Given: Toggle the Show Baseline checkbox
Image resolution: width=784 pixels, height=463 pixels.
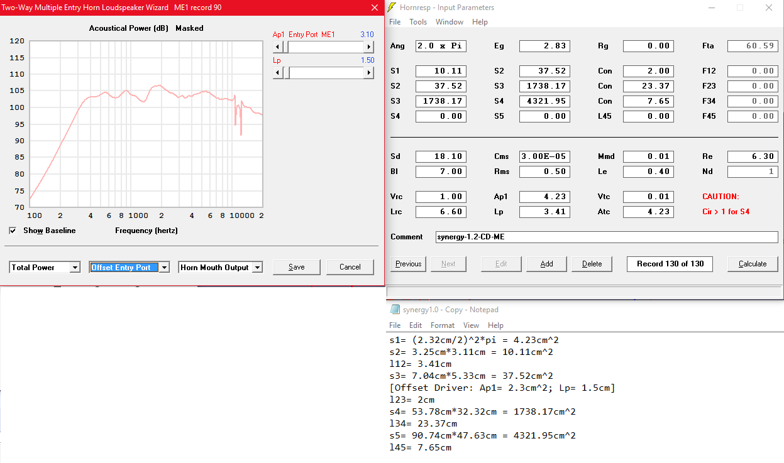Looking at the screenshot, I should point(13,231).
